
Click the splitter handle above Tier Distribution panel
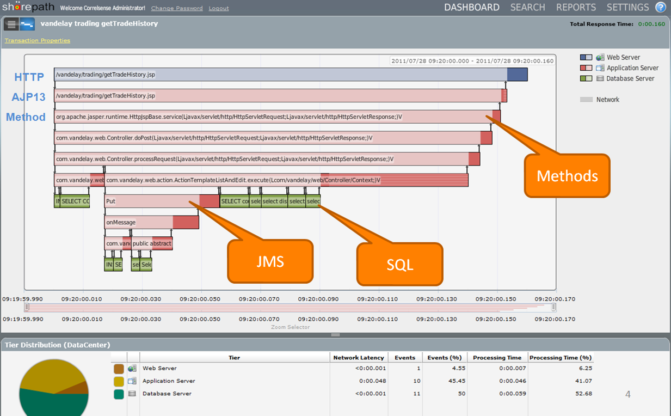(x=335, y=335)
